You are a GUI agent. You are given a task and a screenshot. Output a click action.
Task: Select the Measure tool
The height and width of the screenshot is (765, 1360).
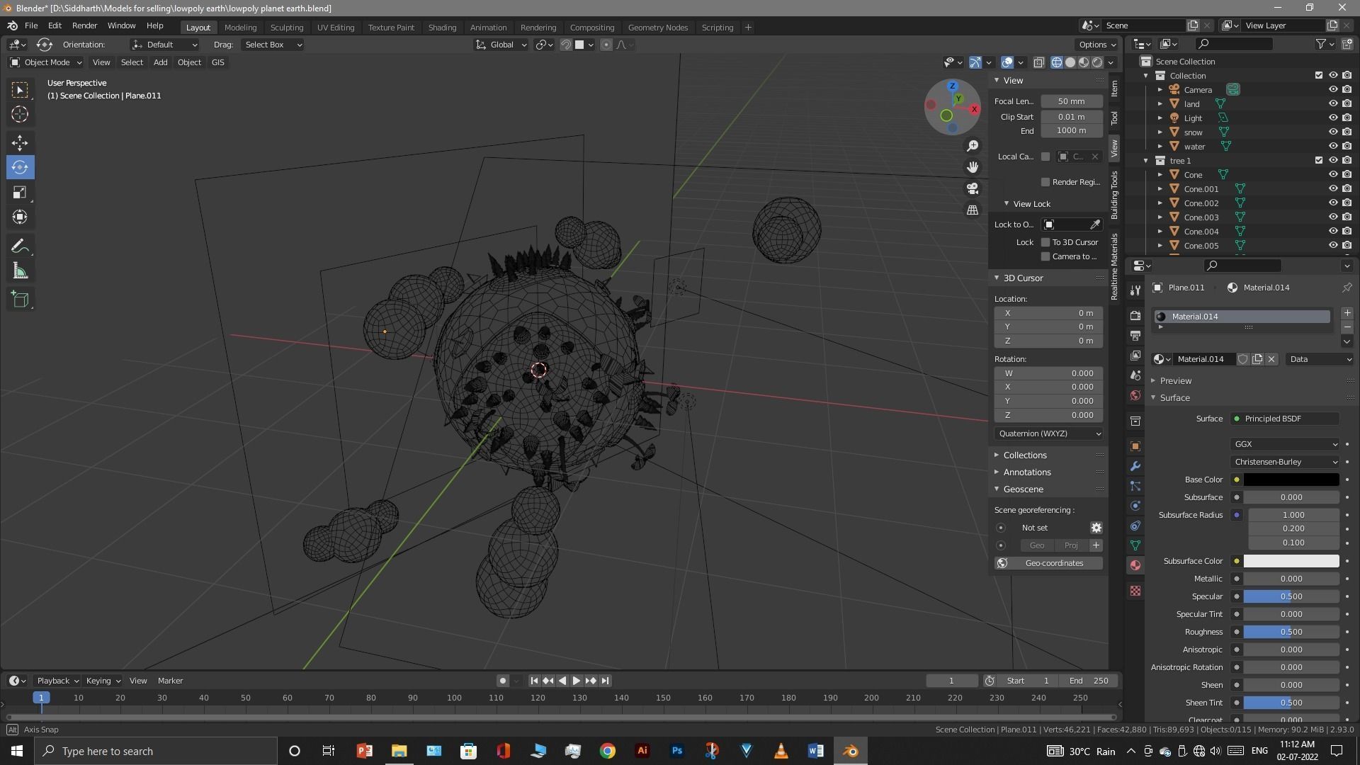pyautogui.click(x=20, y=271)
